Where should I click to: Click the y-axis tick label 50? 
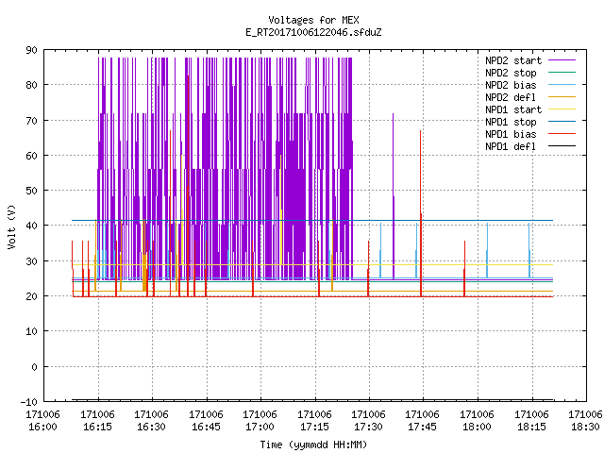pyautogui.click(x=31, y=191)
